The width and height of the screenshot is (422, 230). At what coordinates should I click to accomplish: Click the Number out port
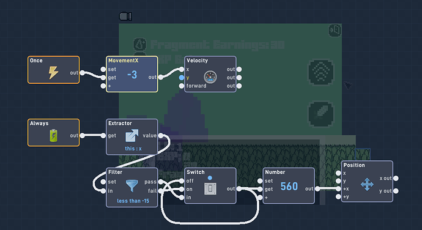317,189
